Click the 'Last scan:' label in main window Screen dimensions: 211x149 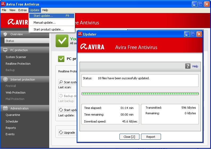[x=65, y=87]
